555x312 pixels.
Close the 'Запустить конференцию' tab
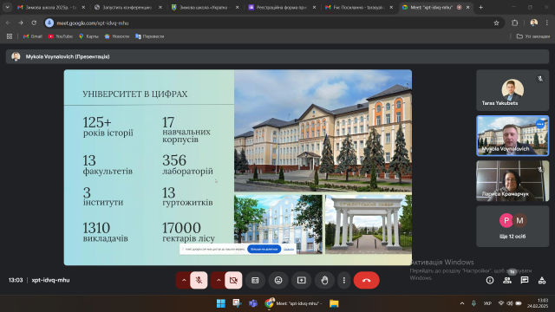point(160,7)
